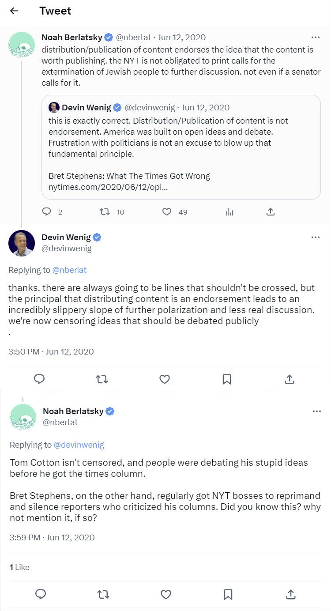Viewport: 331px width, 611px height.
Task: Click the @nberlat link after Replying to
Action: click(x=69, y=270)
